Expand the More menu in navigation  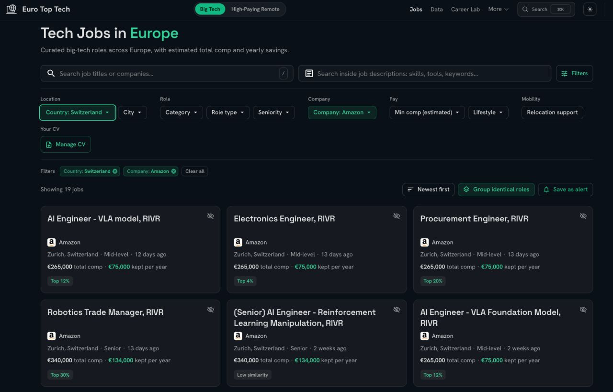[x=498, y=9]
